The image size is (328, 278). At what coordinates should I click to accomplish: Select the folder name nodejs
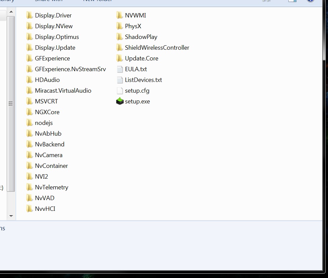[x=44, y=123]
